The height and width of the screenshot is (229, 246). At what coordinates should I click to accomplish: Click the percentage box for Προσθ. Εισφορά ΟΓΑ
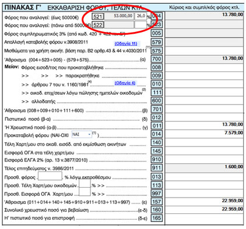(85, 192)
